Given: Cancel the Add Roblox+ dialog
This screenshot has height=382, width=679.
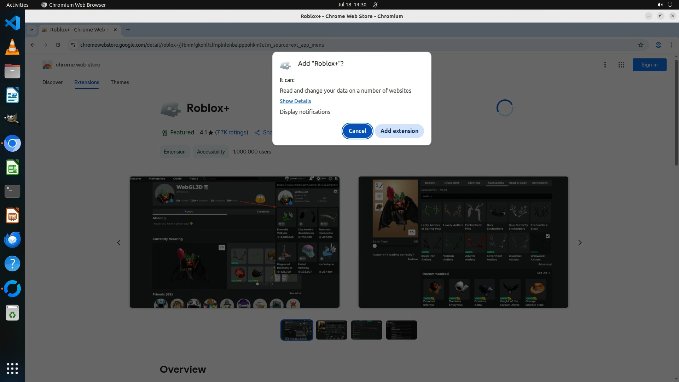Looking at the screenshot, I should click(x=357, y=131).
